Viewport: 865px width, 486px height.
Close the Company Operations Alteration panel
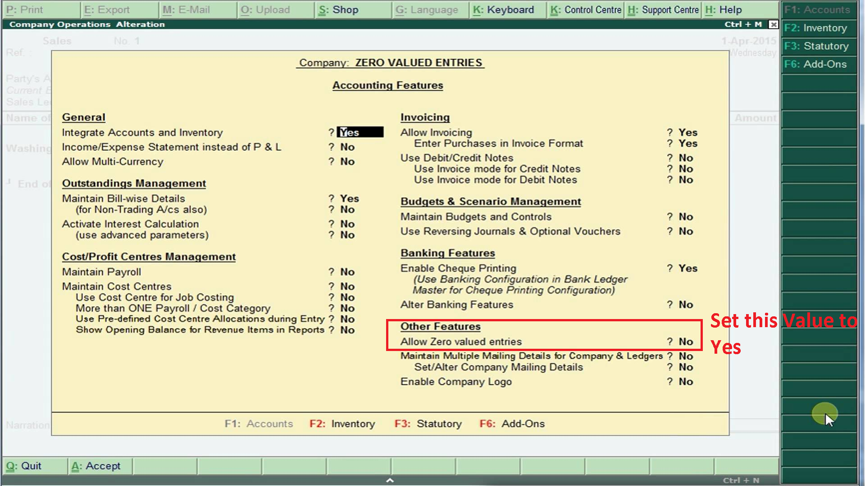[773, 24]
